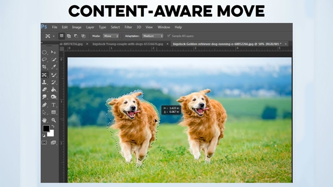This screenshot has width=333, height=187.
Task: Select the Eyedropper tool
Action: [53, 67]
